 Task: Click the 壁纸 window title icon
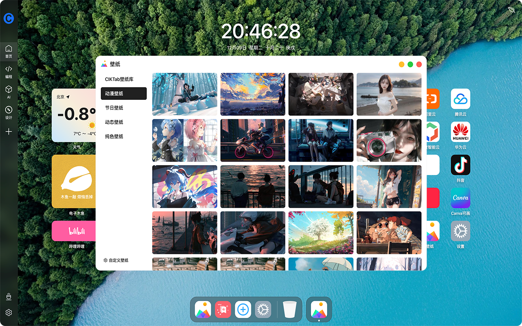click(104, 64)
